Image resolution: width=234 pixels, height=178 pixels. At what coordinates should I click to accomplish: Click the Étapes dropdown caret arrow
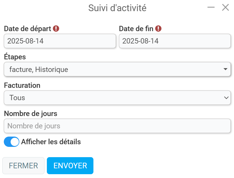(225, 69)
